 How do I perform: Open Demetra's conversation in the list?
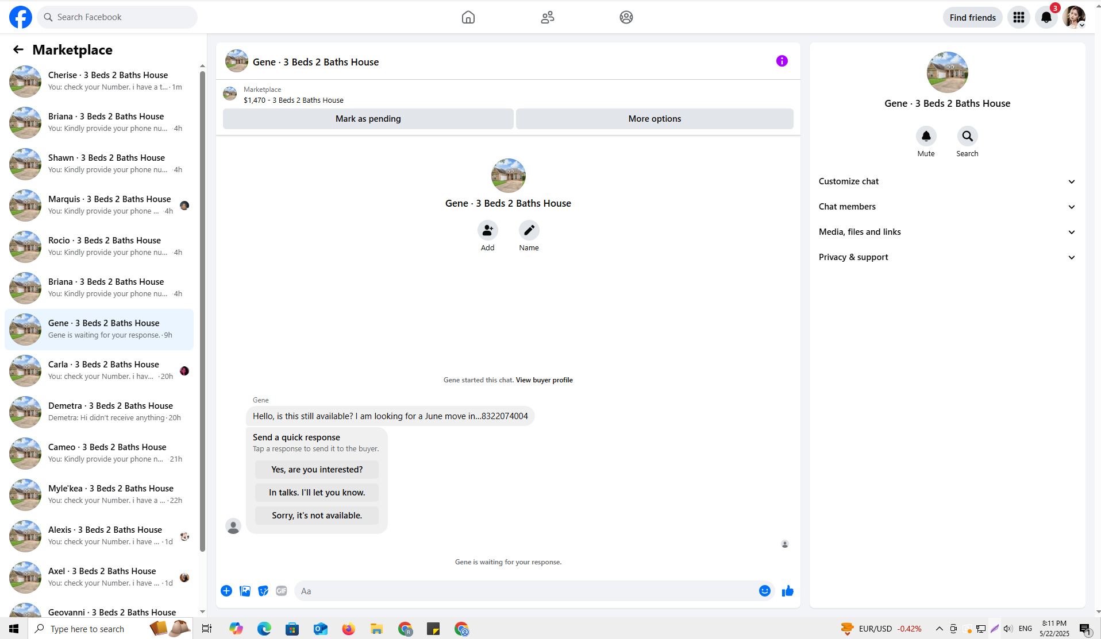[99, 412]
